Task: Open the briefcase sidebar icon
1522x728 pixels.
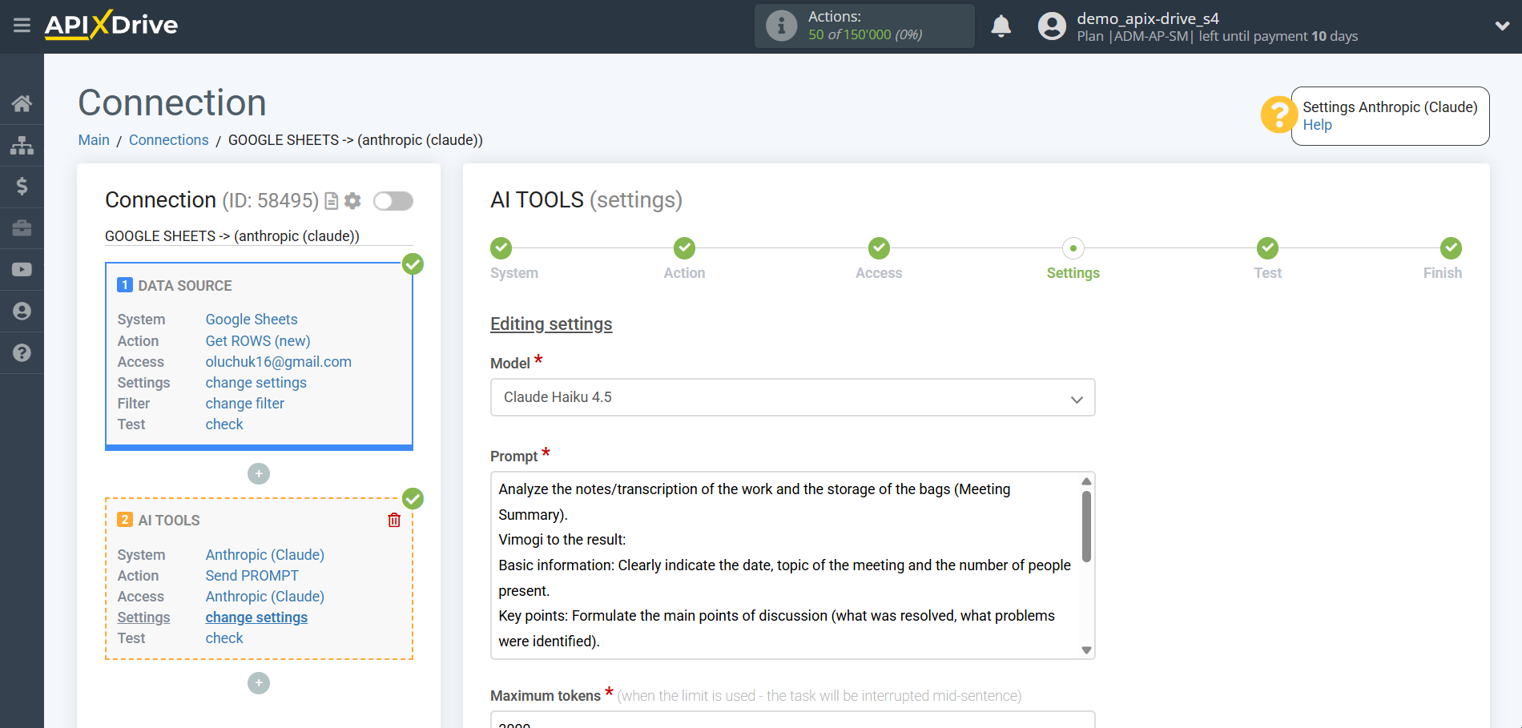Action: pos(22,228)
